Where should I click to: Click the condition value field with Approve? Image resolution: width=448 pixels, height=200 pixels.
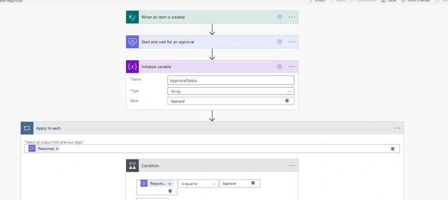[x=240, y=184]
